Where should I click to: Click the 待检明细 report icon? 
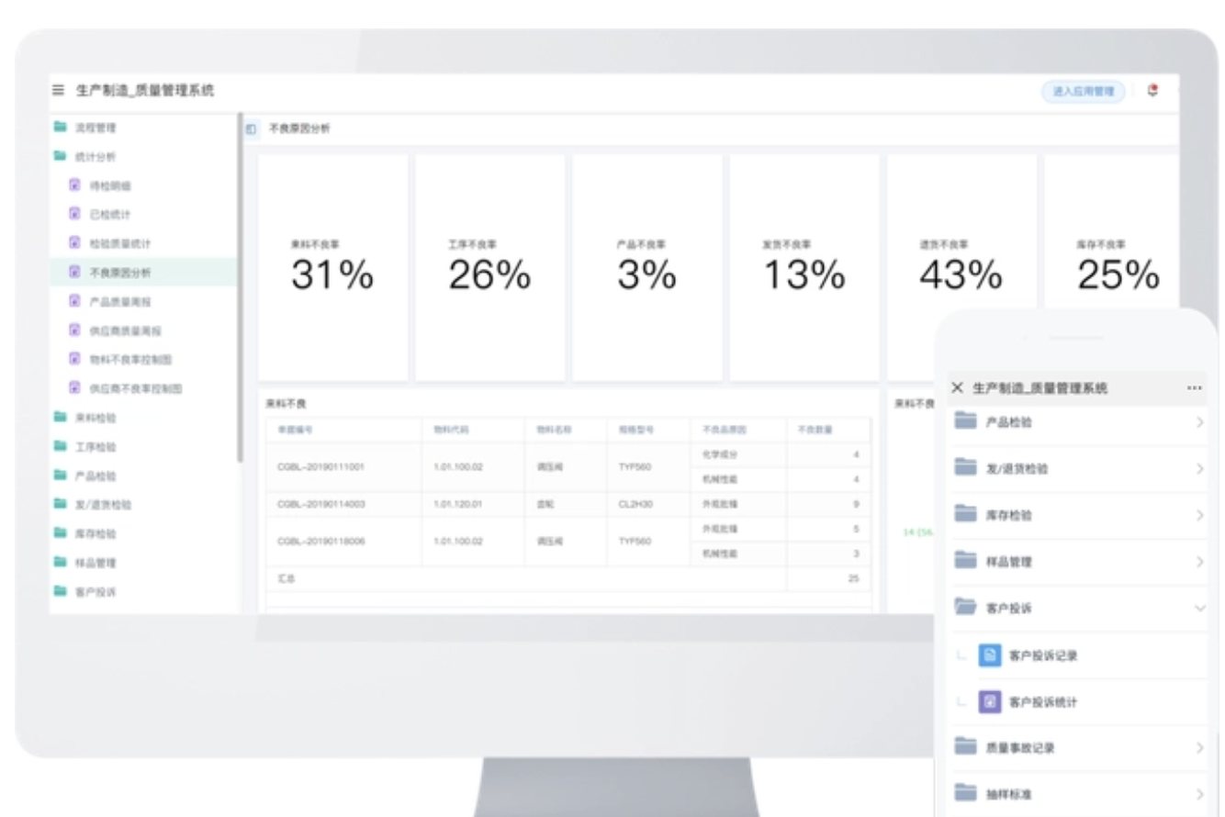point(75,185)
